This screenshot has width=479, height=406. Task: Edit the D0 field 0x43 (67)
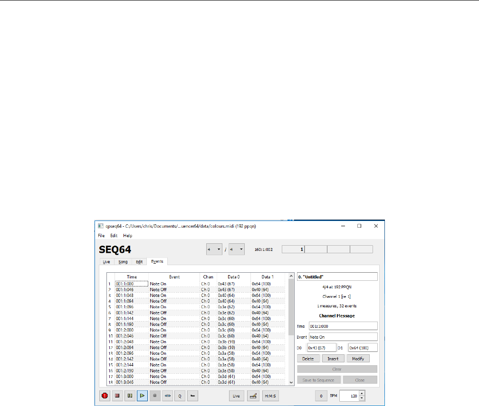[x=322, y=348]
